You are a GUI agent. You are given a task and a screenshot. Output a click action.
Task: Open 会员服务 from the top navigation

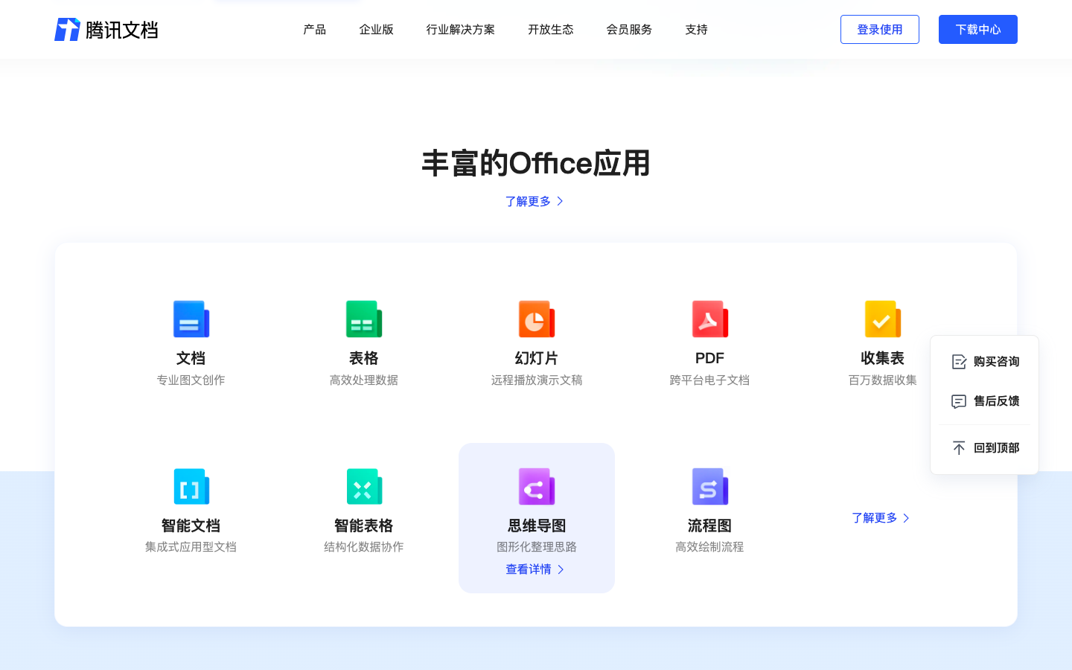[628, 29]
